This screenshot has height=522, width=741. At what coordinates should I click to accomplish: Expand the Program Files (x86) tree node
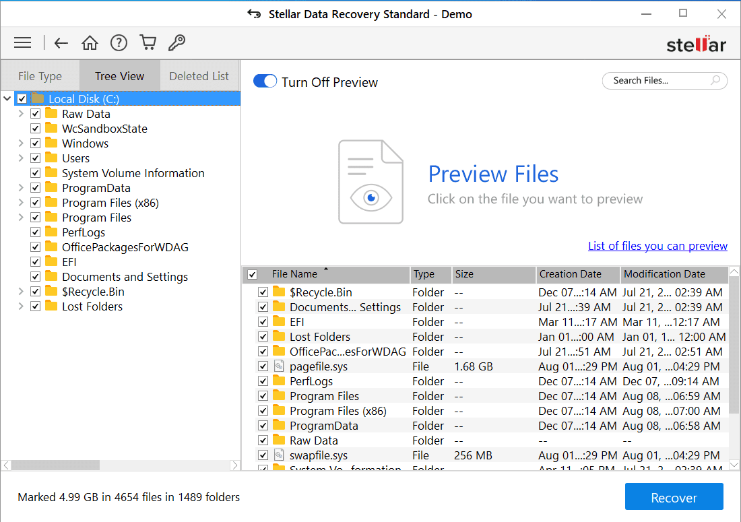pos(21,202)
